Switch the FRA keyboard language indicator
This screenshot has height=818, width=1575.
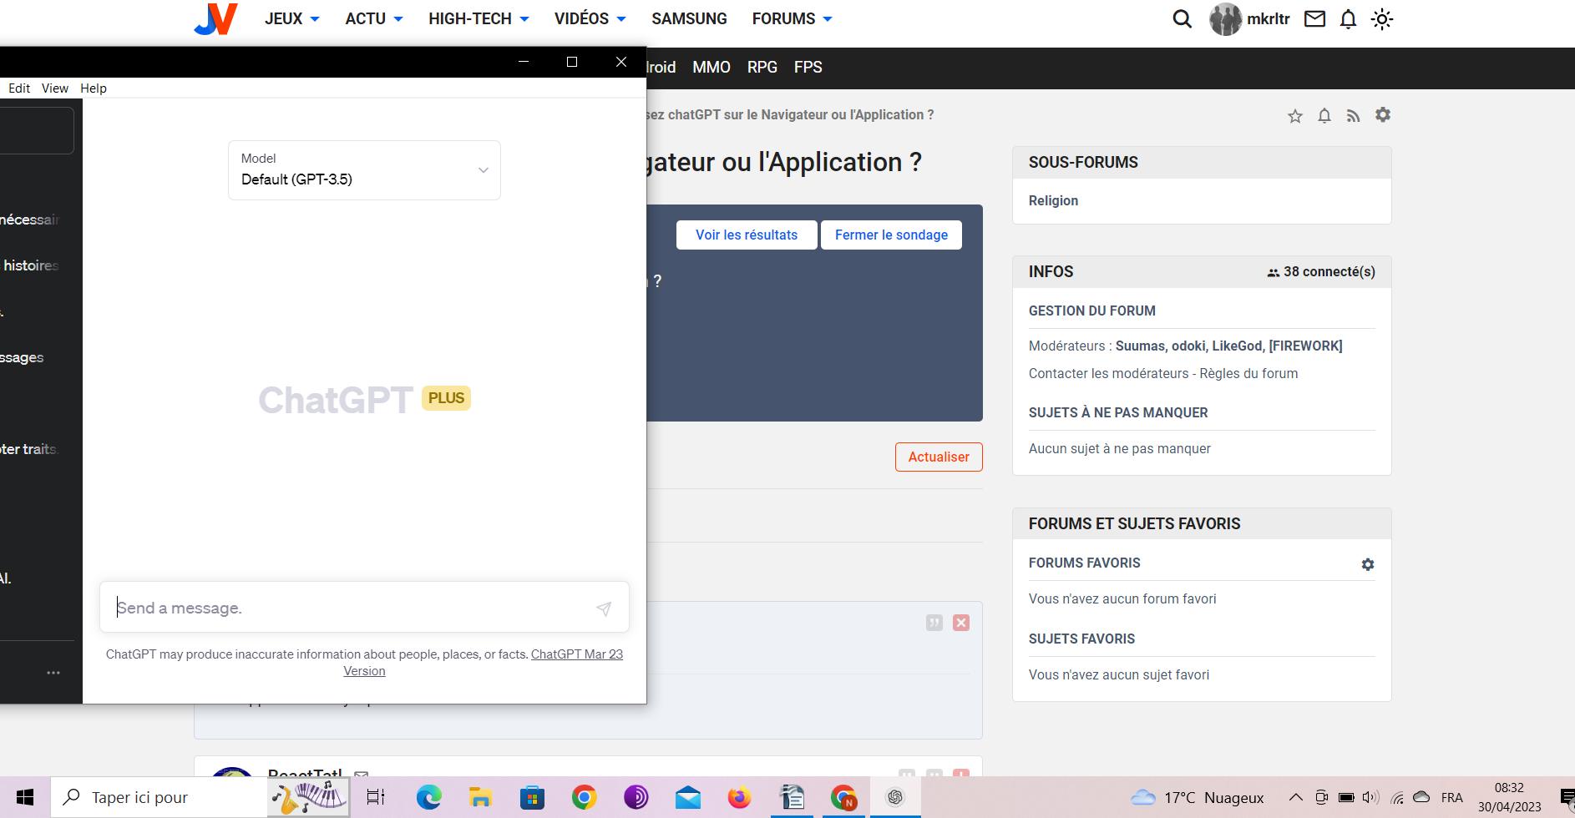pos(1452,797)
